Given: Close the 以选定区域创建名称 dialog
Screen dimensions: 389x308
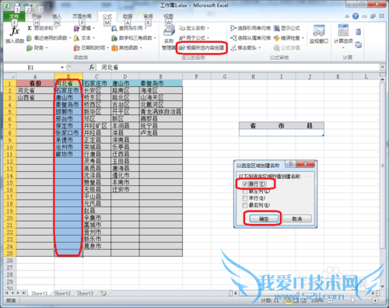Looking at the screenshot, I should click(x=306, y=164).
